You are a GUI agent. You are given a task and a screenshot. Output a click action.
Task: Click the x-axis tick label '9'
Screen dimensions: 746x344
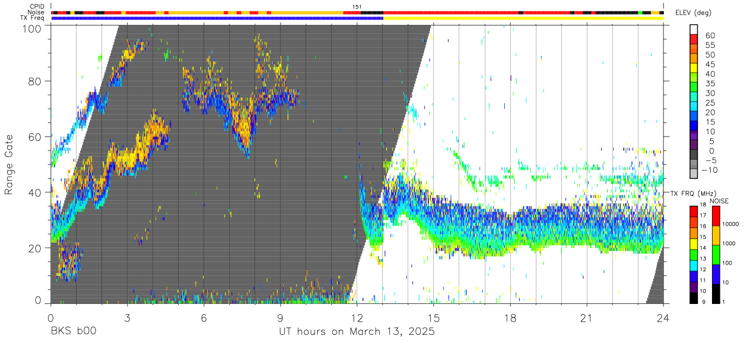[280, 317]
